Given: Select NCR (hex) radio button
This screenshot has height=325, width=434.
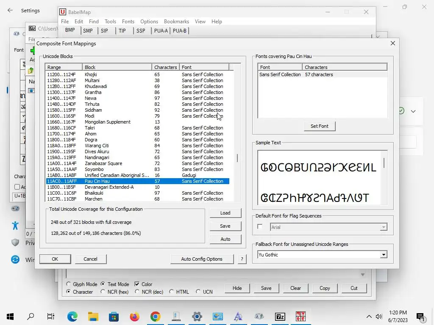Looking at the screenshot, I should [x=103, y=292].
